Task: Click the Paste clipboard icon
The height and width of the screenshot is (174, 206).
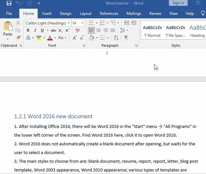Action: coord(8,26)
